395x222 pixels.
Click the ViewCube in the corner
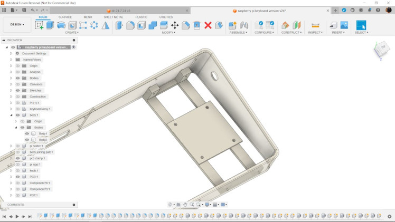382,49
